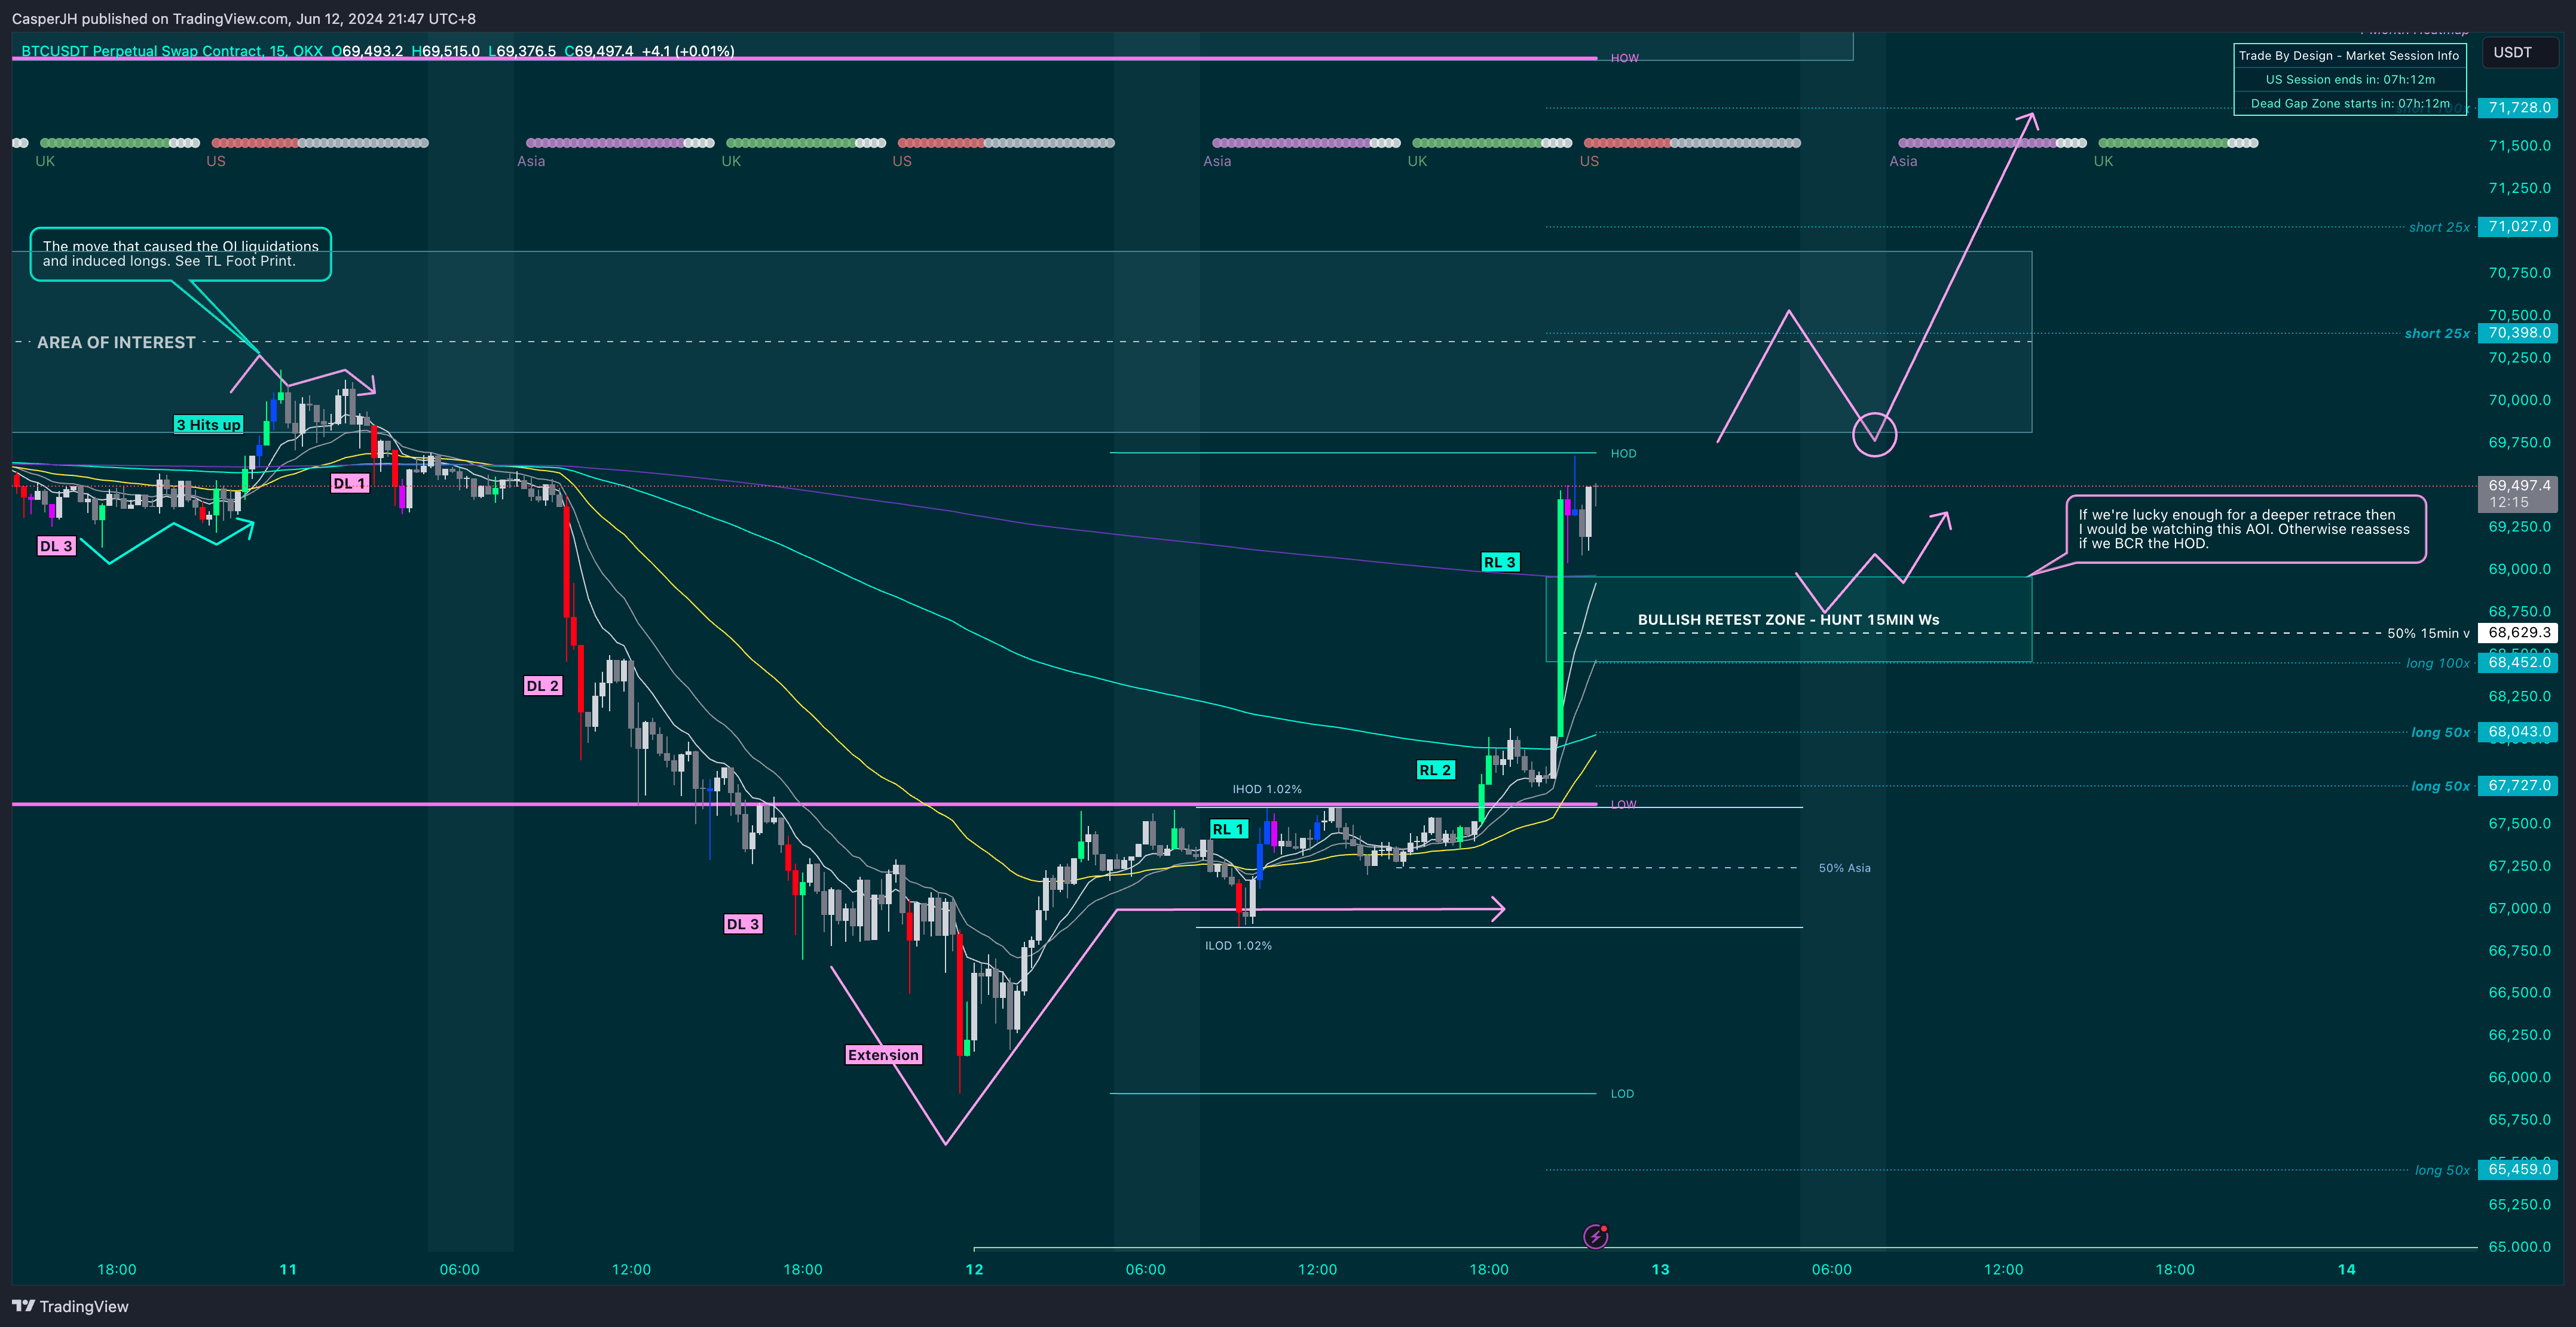The height and width of the screenshot is (1327, 2576).
Task: Click the date 13 on time axis
Action: pos(1660,1270)
